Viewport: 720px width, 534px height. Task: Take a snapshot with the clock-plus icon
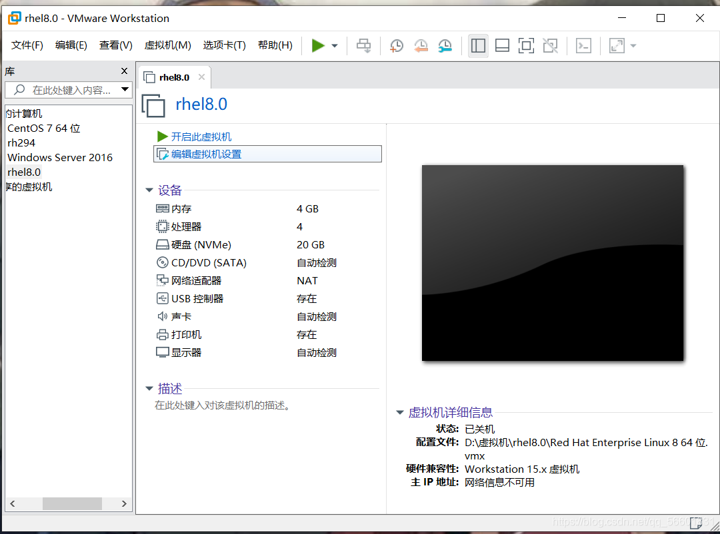click(396, 45)
